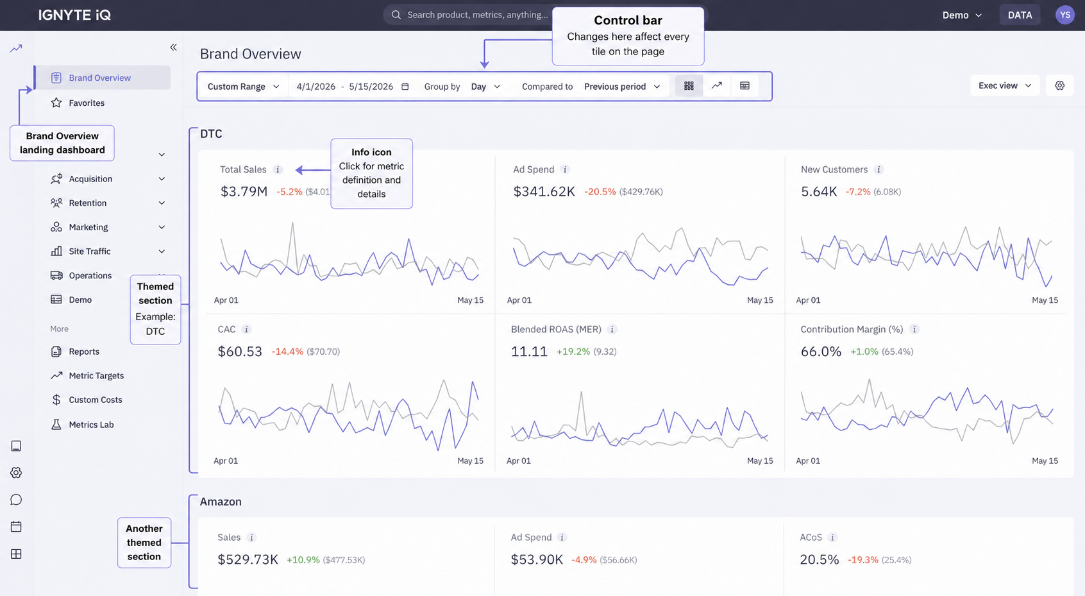1085x596 pixels.
Task: Switch to tile grid view
Action: coord(689,86)
